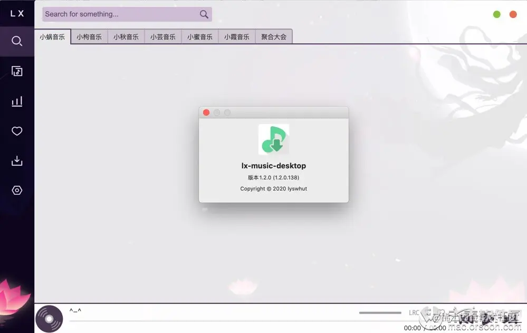527x333 pixels.
Task: Open the leaderboard chart sidebar icon
Action: click(17, 101)
